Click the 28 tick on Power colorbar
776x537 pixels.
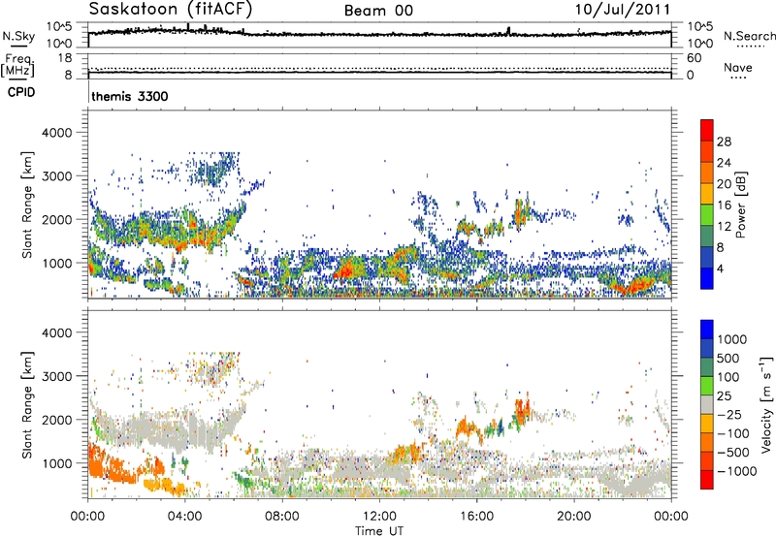pyautogui.click(x=724, y=142)
